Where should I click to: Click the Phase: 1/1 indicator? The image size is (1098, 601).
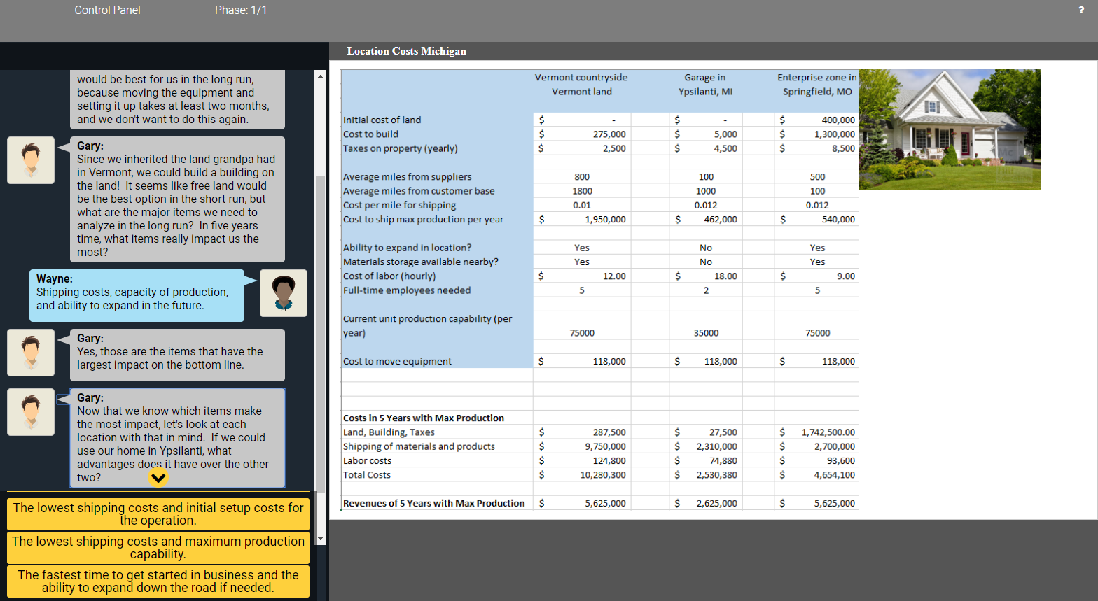tap(241, 10)
